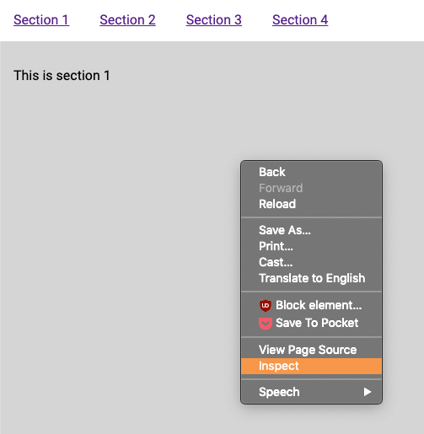Select Back in the context menu
The height and width of the screenshot is (434, 424).
[x=311, y=172]
